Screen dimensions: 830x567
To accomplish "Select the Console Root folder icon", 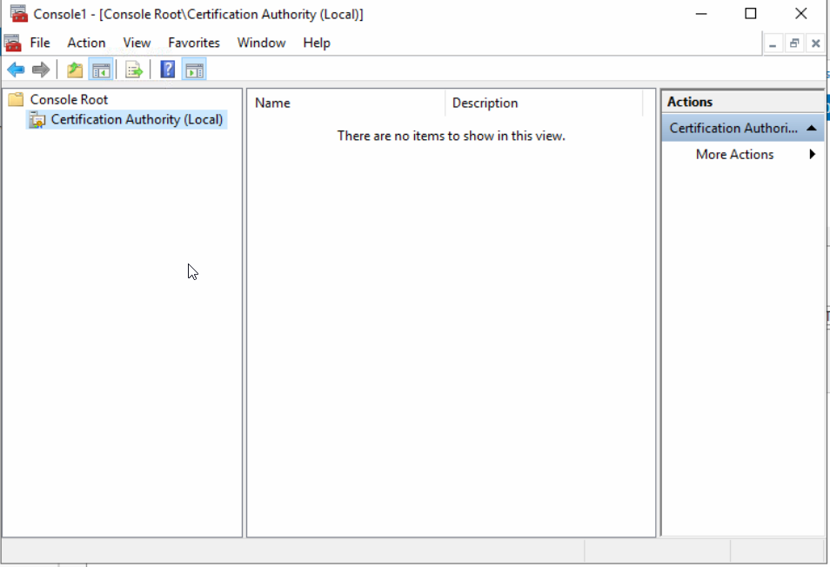I will click(x=17, y=99).
